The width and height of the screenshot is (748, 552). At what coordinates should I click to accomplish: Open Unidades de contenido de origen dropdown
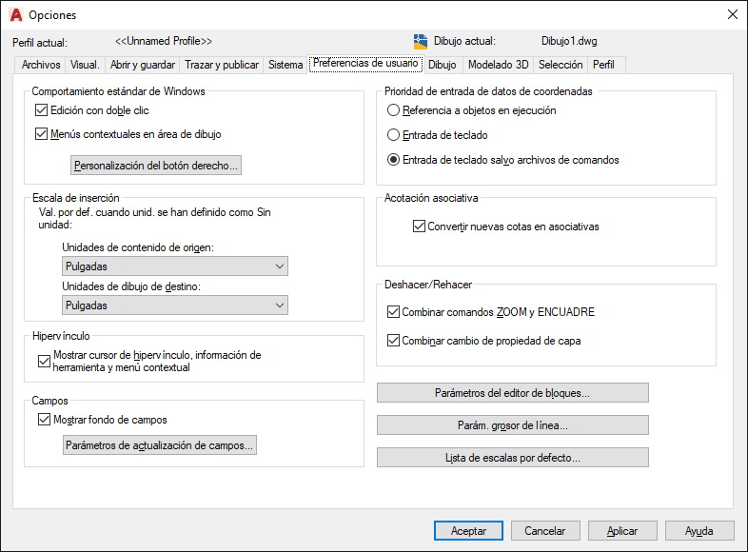174,266
